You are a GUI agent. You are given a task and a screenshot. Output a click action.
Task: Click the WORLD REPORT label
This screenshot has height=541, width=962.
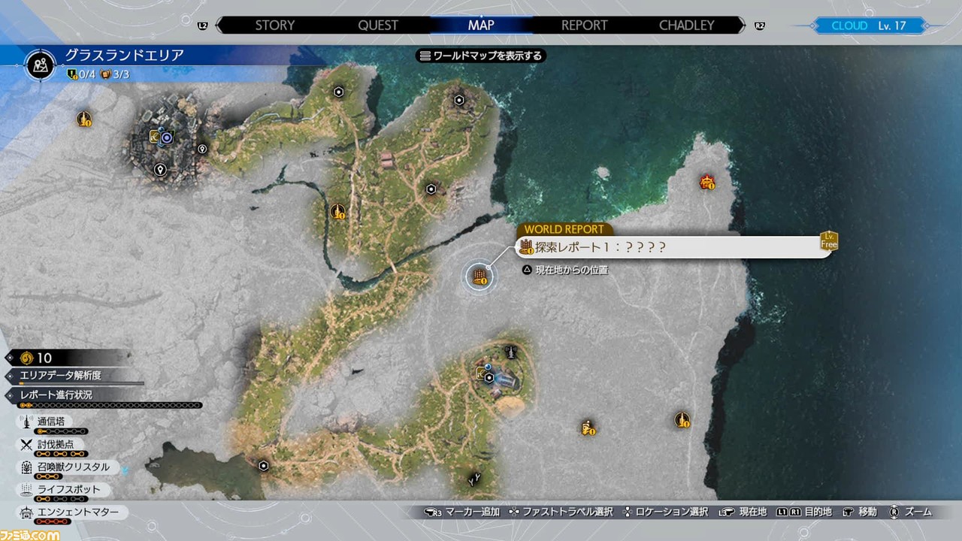pyautogui.click(x=564, y=229)
